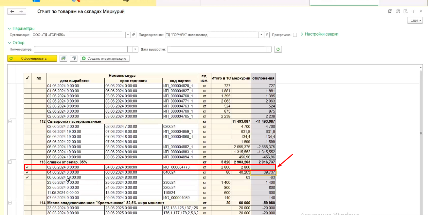
Task: Select date cell 05.06.2024 22:00:00
Action: [x=75, y=142]
